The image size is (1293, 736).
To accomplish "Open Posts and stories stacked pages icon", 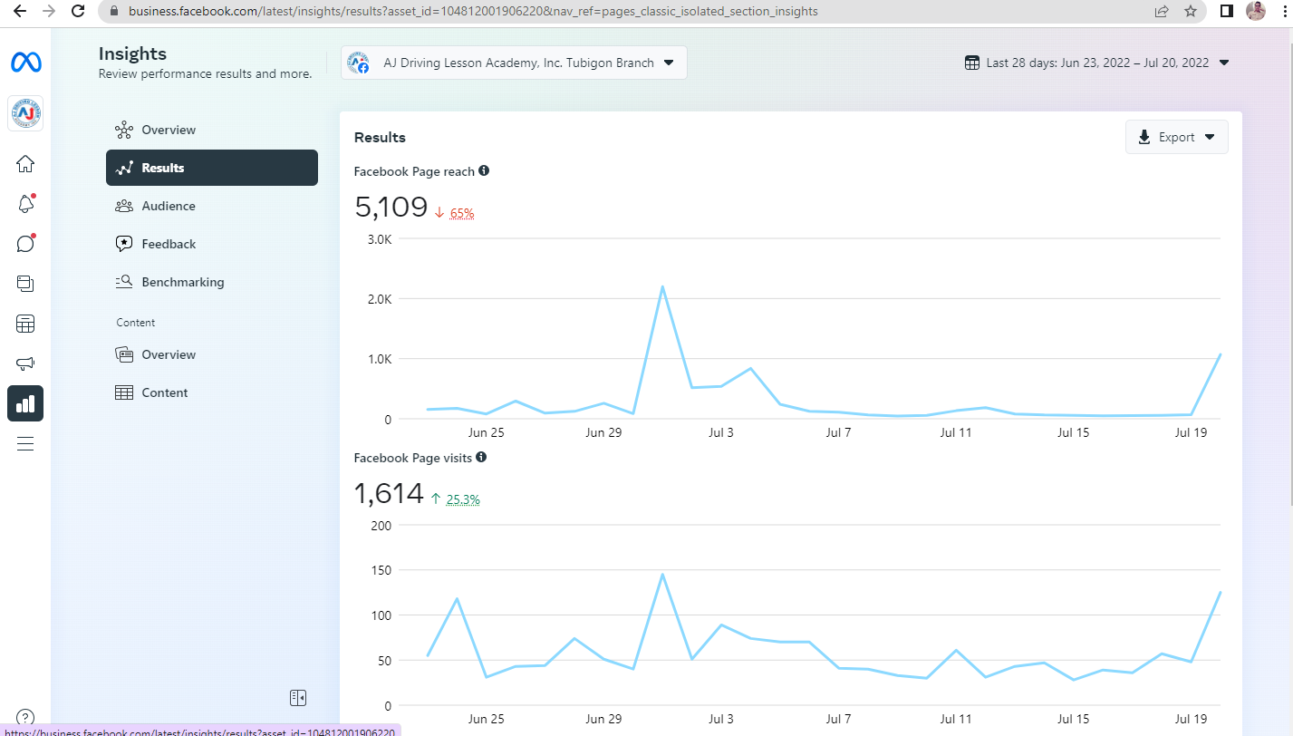I will click(x=25, y=284).
